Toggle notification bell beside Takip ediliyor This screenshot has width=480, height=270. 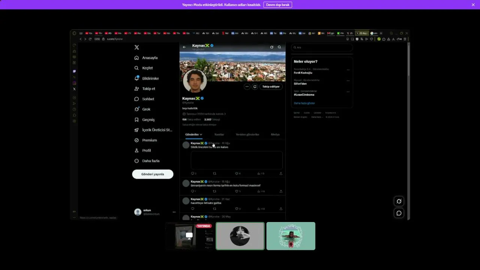(x=255, y=87)
